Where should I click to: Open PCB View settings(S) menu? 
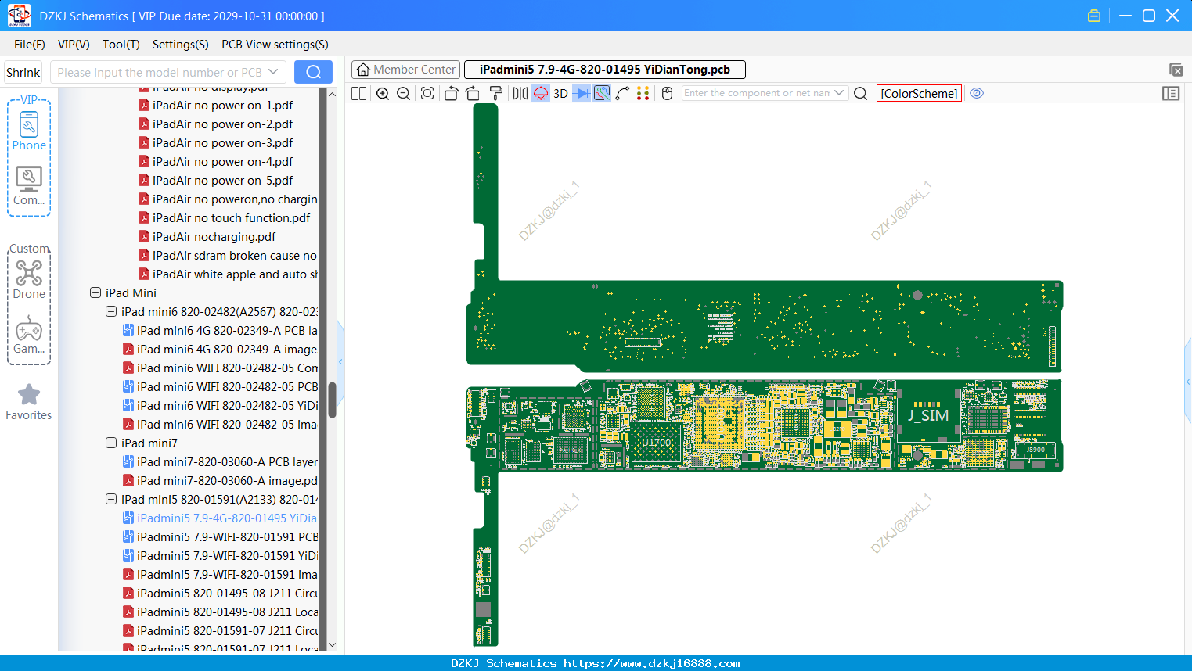[275, 45]
